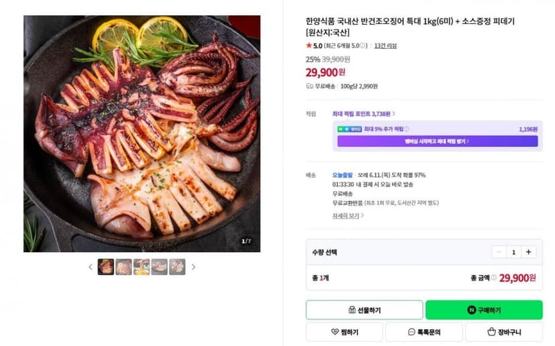The height and width of the screenshot is (346, 555).
Task: Open 톡톡문의 chat inquiry
Action: [424, 332]
